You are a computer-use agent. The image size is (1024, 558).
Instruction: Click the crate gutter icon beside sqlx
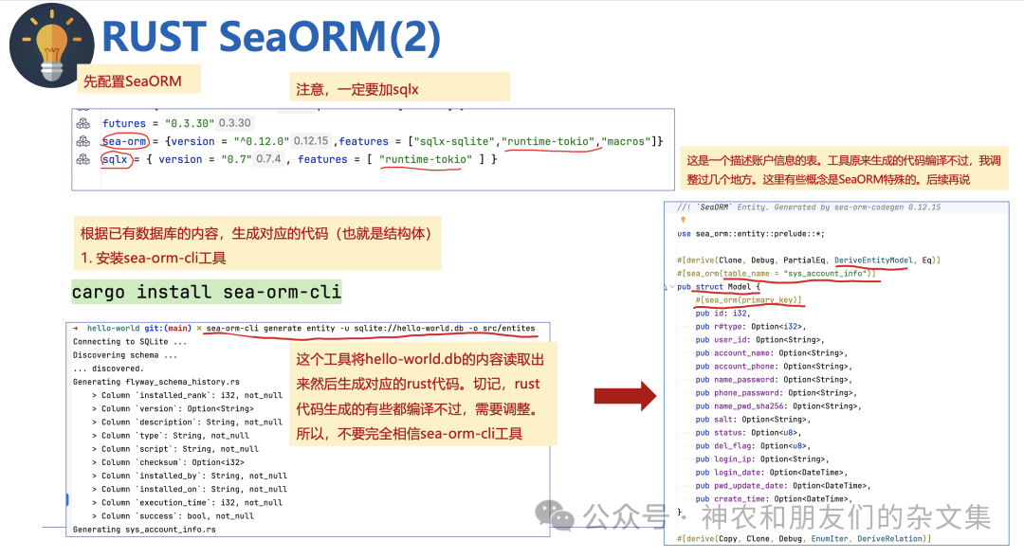pos(82,159)
